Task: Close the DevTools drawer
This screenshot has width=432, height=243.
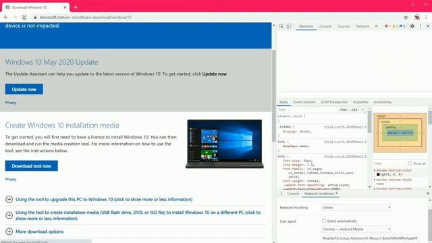Action: tap(428, 194)
